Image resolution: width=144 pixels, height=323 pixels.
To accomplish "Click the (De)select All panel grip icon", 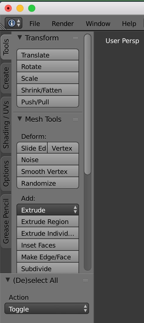I will pyautogui.click(x=86, y=281).
